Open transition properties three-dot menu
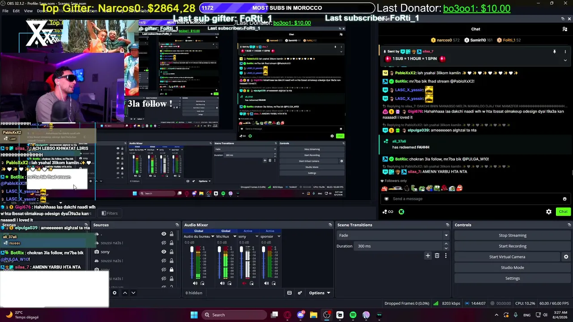573x322 pixels. [445, 256]
